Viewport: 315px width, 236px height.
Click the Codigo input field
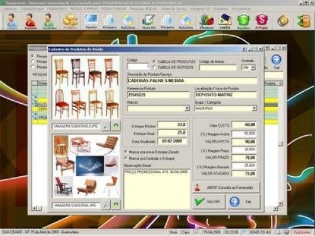(x=138, y=66)
